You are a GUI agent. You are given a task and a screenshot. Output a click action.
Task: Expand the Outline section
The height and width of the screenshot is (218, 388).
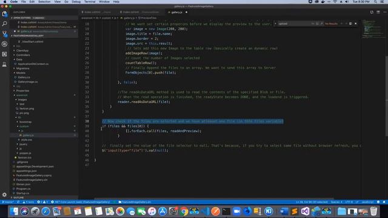(44, 198)
